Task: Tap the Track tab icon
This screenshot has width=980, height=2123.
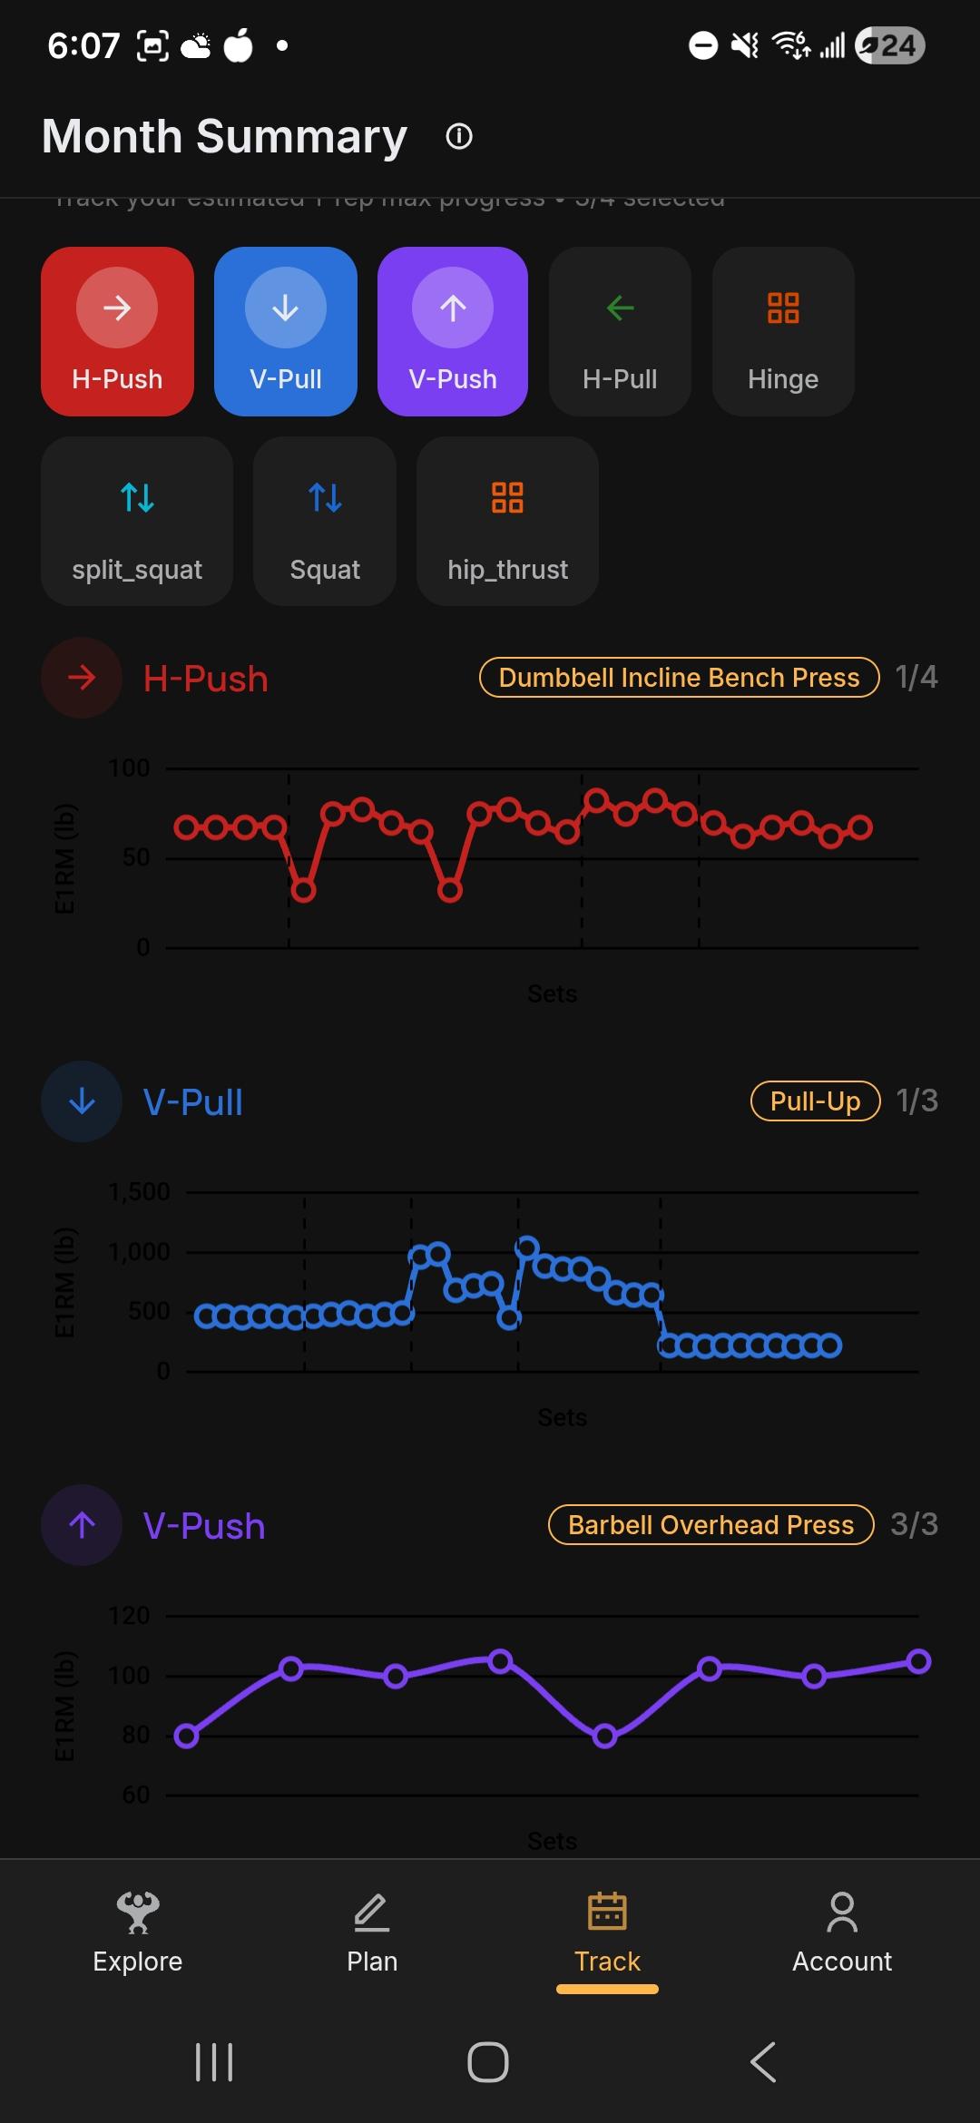Action: (607, 1913)
